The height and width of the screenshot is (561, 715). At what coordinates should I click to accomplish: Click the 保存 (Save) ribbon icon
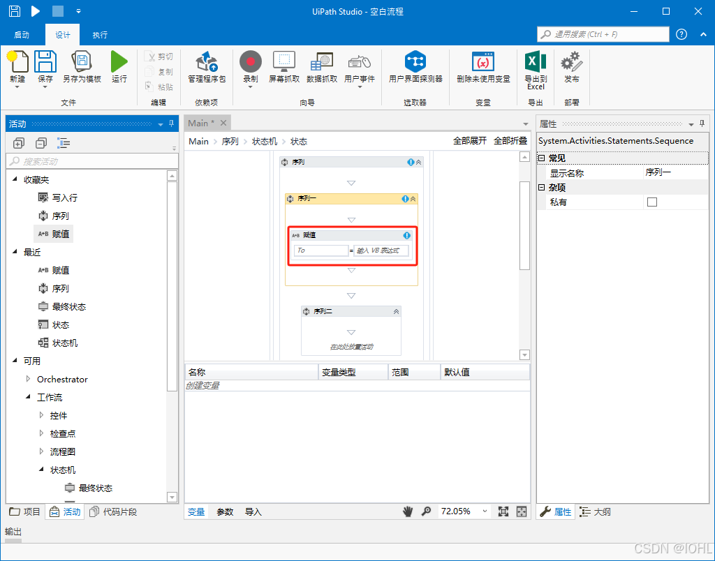click(45, 62)
